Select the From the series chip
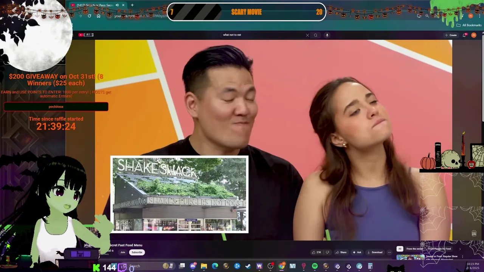Image resolution: width=484 pixels, height=272 pixels. pos(414,249)
